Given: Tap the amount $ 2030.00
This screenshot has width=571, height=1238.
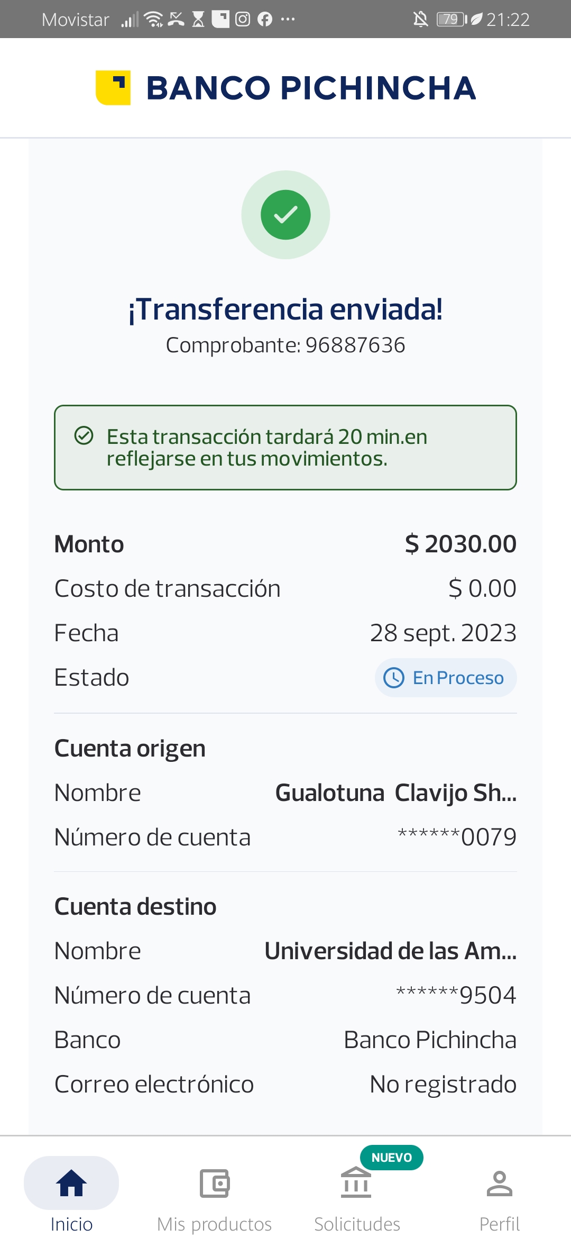Looking at the screenshot, I should click(x=461, y=544).
